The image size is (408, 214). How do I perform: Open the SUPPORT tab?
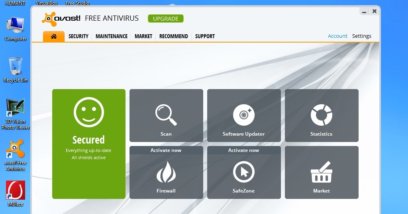205,36
